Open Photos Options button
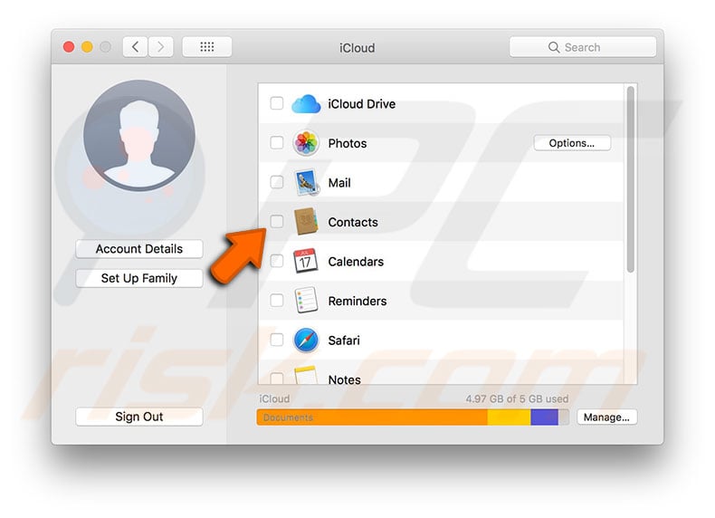715x518 pixels. point(572,143)
